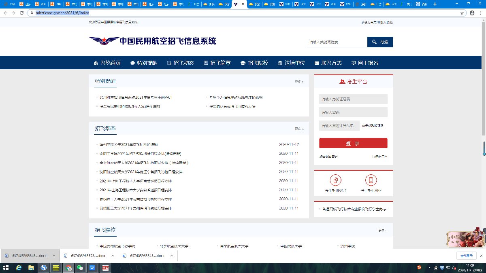
Task: Expand the 更多 link in 特别提醒 section
Action: click(299, 82)
